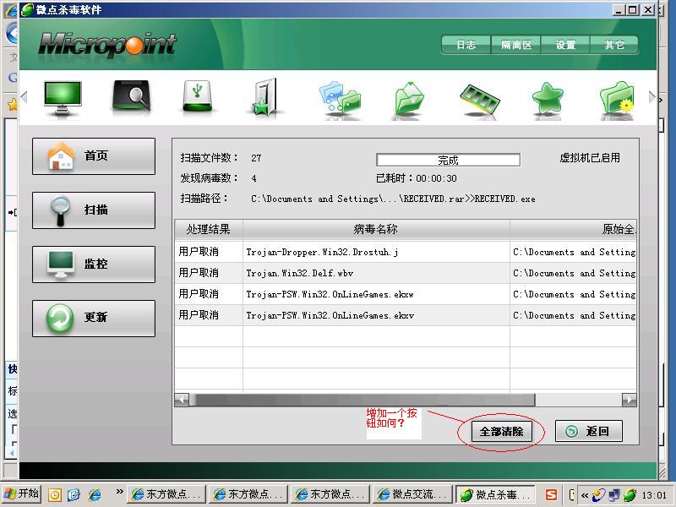Click the 原始全 column header
The image size is (676, 507).
point(574,229)
